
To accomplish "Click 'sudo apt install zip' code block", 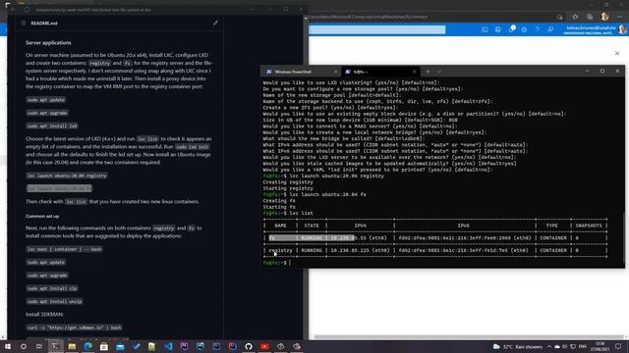I will pyautogui.click(x=52, y=288).
